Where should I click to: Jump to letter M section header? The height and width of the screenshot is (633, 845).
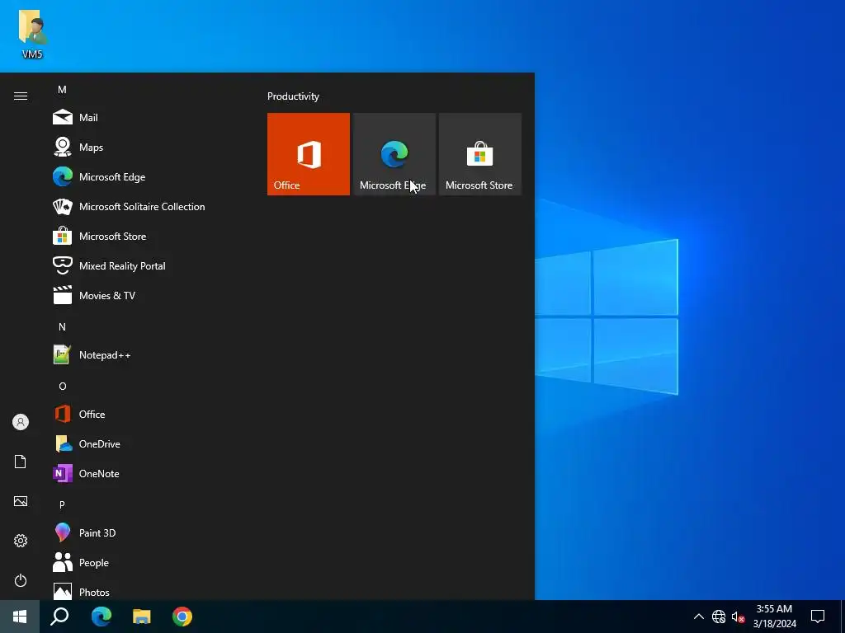point(62,89)
